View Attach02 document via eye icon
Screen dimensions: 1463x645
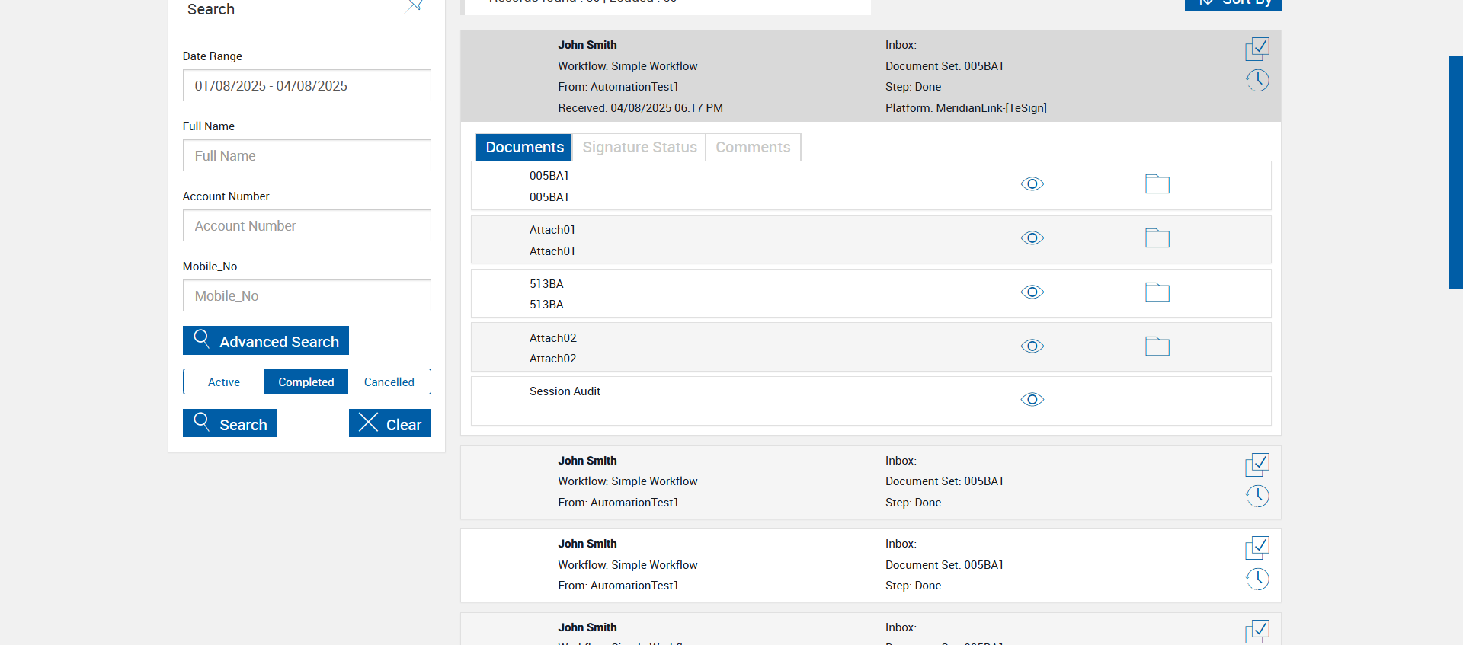coord(1032,346)
